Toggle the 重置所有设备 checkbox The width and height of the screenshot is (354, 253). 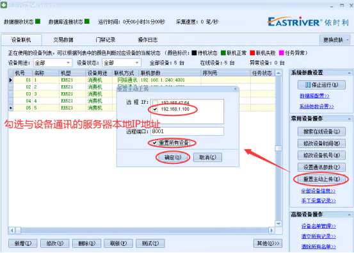tap(155, 143)
